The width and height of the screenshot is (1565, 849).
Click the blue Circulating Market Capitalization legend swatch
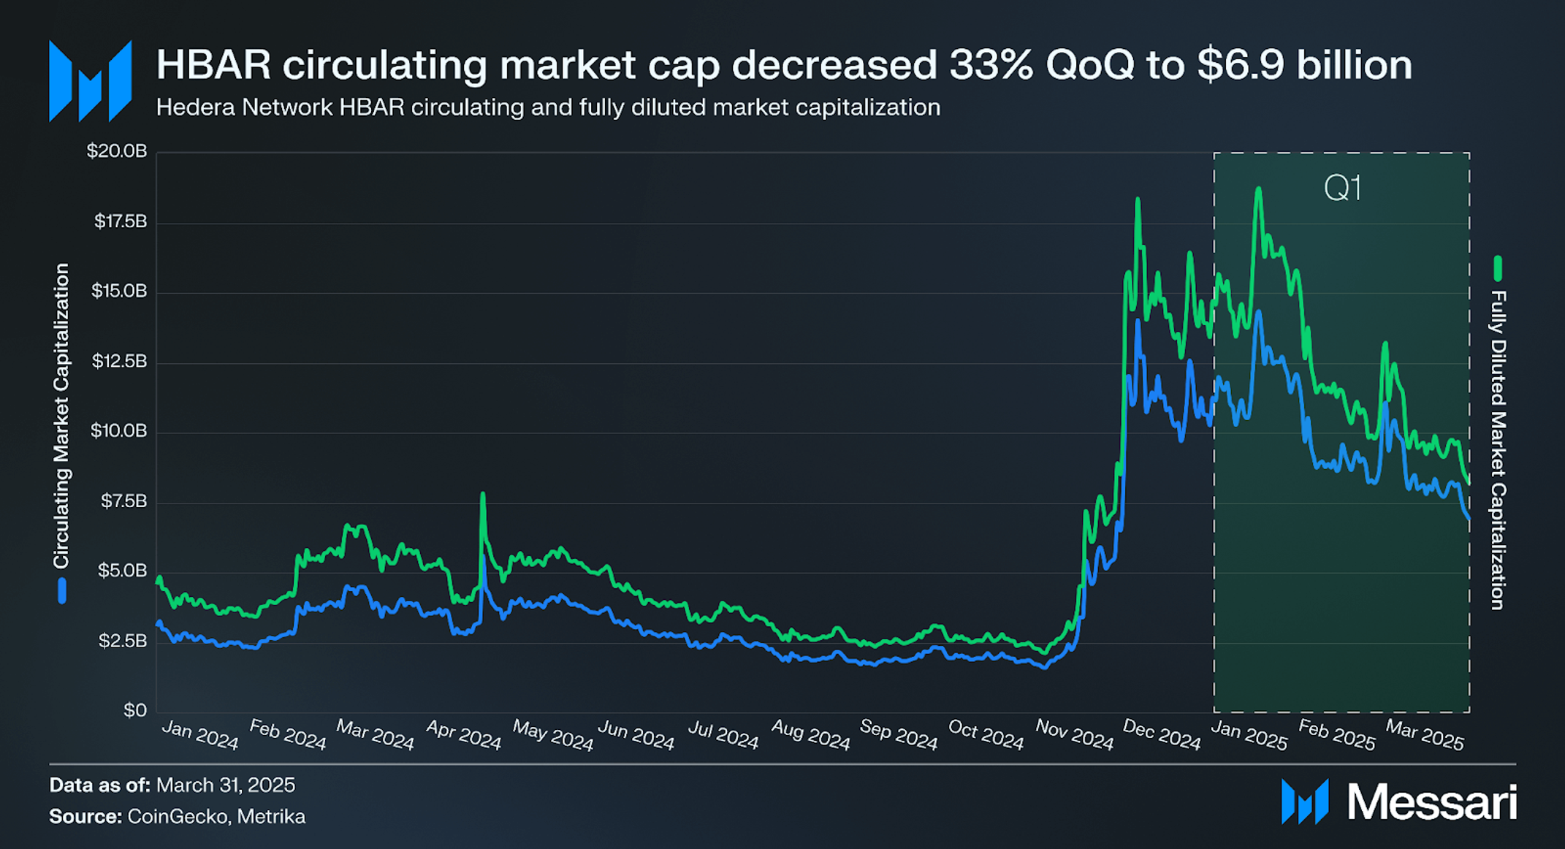point(62,590)
